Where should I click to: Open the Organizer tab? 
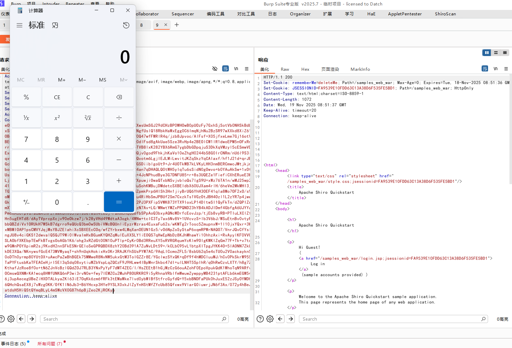click(x=300, y=14)
